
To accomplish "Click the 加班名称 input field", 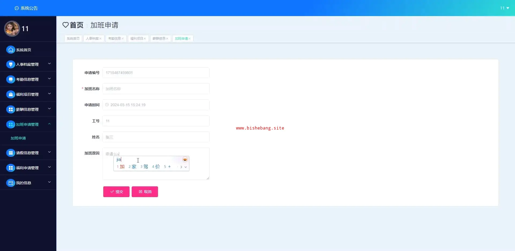I will point(156,89).
